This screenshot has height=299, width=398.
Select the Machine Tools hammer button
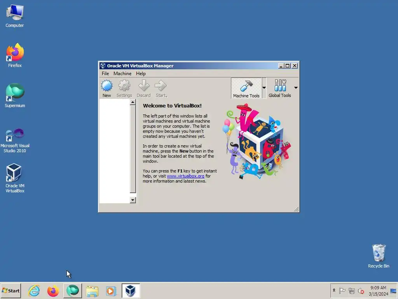(x=246, y=88)
